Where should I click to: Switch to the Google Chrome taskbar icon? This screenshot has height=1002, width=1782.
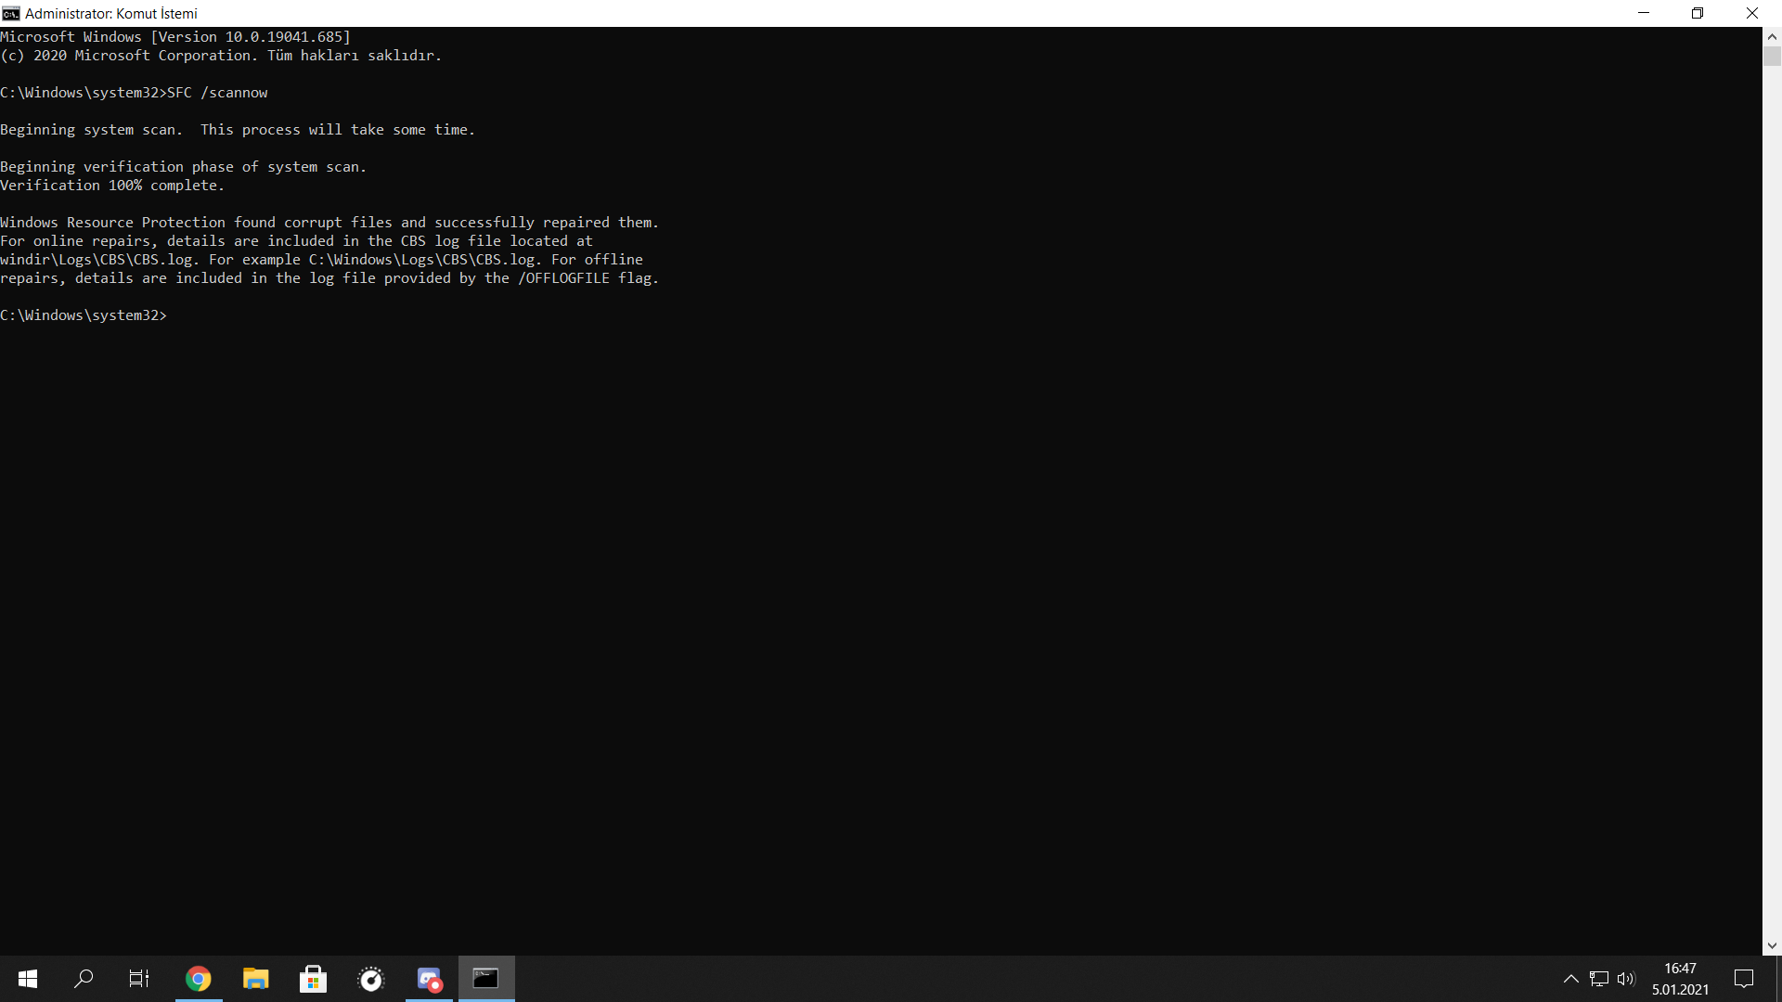click(199, 979)
